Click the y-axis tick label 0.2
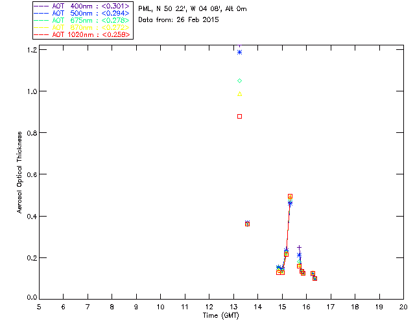The image size is (415, 332). coord(32,258)
